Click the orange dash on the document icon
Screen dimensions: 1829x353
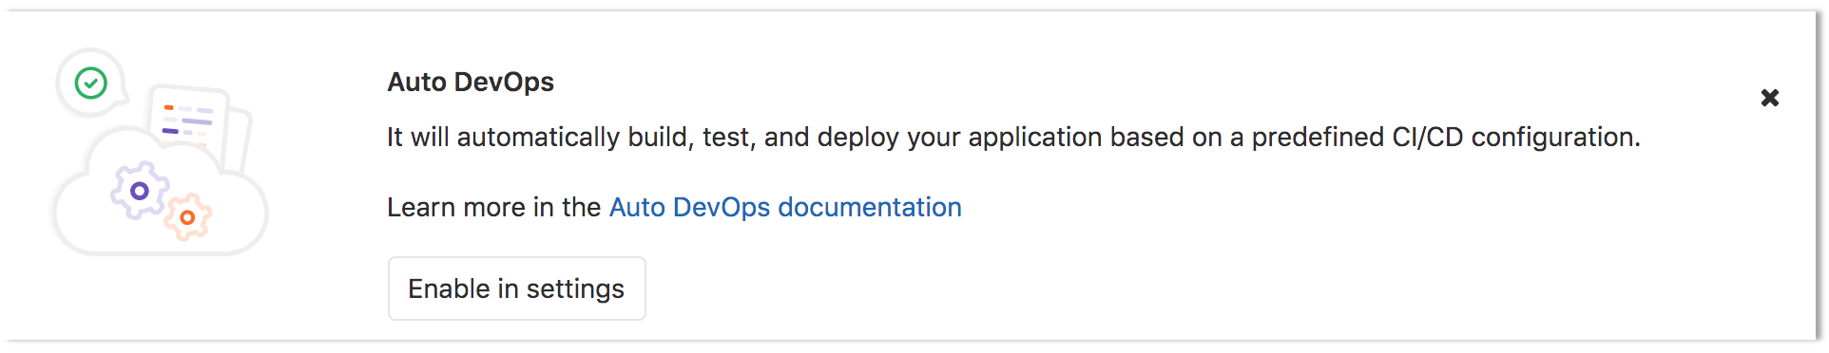tap(168, 107)
